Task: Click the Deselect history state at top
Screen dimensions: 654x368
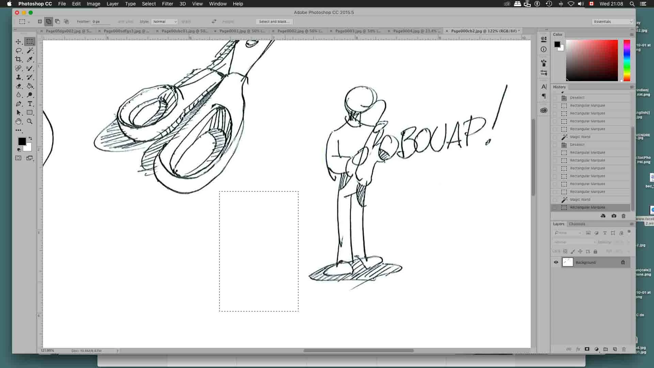Action: (x=577, y=97)
